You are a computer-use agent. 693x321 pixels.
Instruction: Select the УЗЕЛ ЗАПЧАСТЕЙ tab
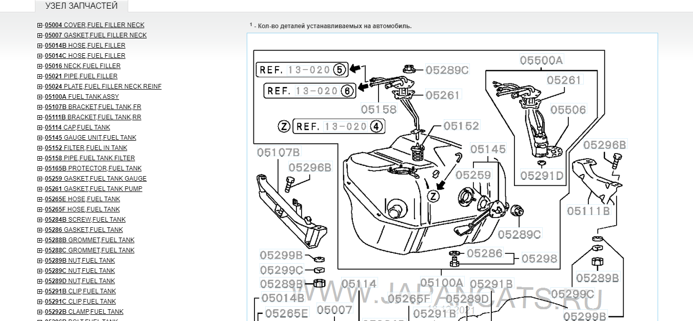pos(82,6)
